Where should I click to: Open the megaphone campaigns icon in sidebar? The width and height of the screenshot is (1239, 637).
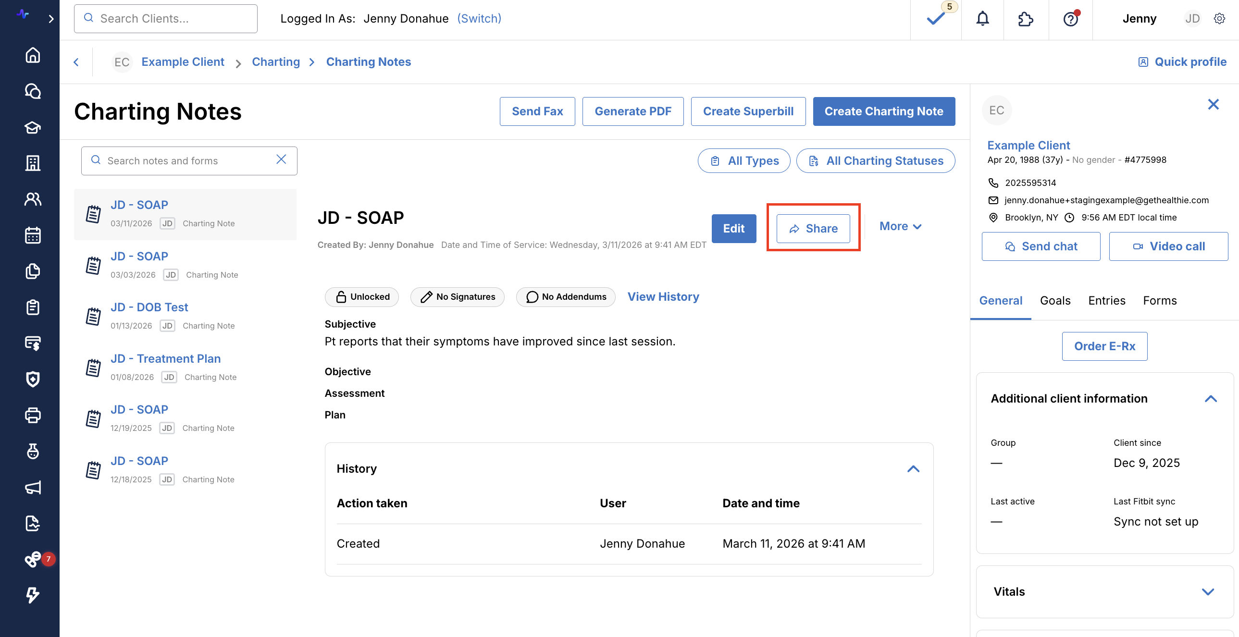(x=32, y=487)
